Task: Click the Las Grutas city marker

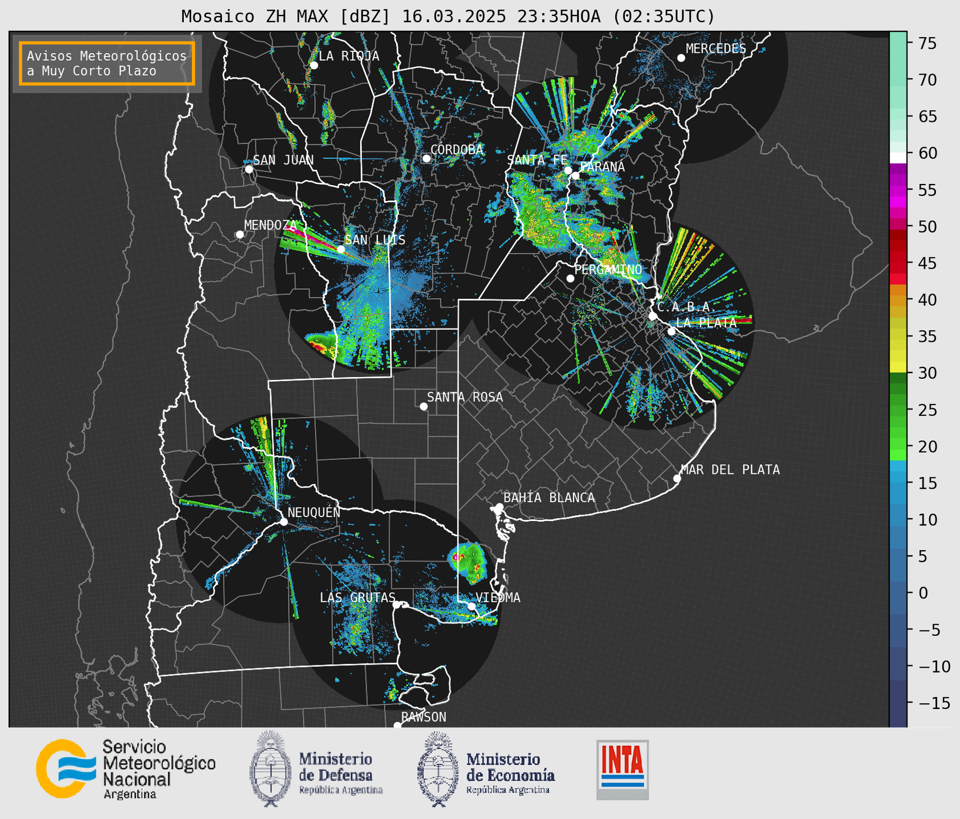Action: coord(397,605)
